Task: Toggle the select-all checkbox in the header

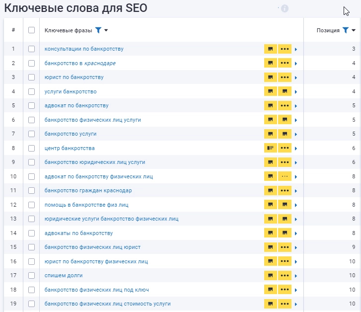Action: pos(32,30)
